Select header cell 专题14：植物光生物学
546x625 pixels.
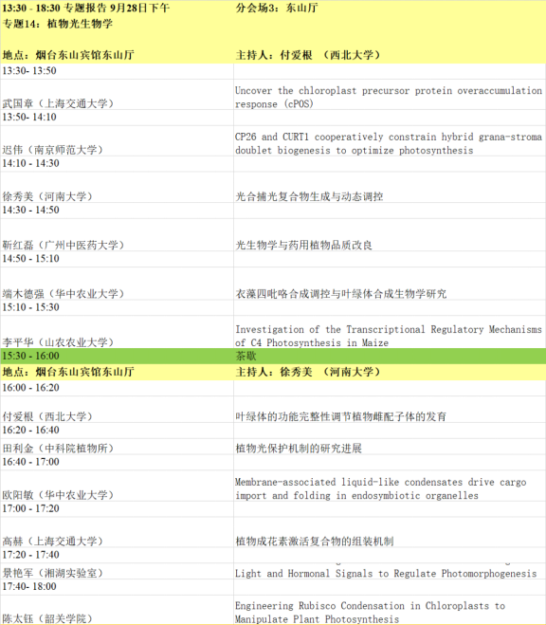point(58,24)
